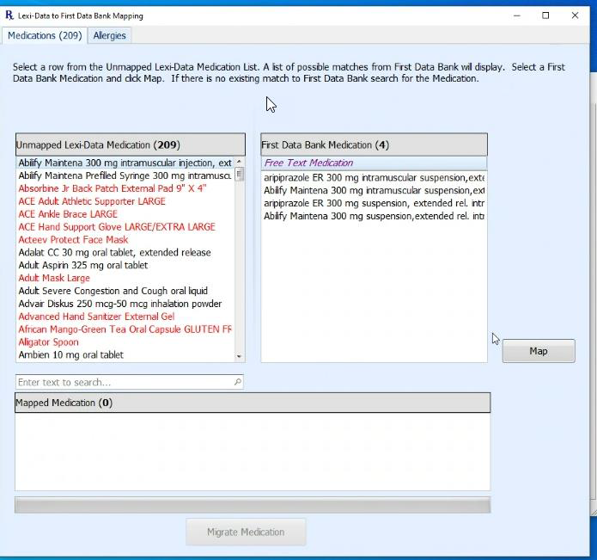Select the Medications (209) tab
Viewport: 597px width, 560px height.
44,35
